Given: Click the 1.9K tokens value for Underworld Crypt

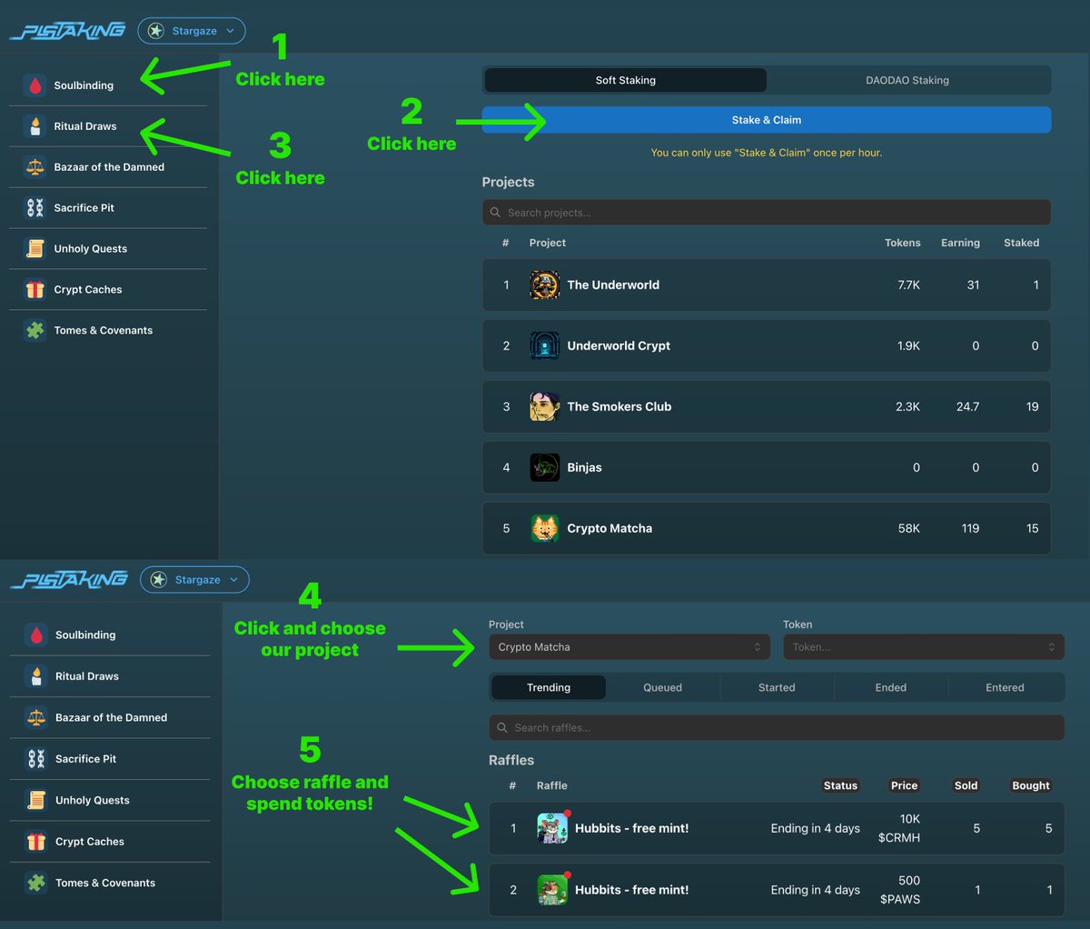Looking at the screenshot, I should (909, 345).
